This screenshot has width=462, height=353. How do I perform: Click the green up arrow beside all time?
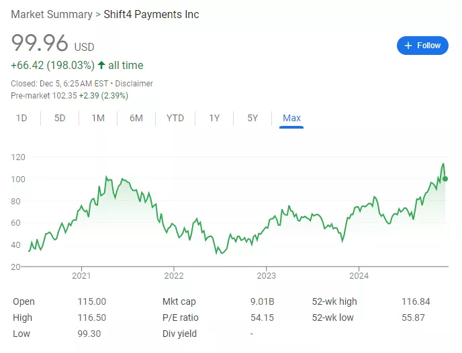coord(101,65)
